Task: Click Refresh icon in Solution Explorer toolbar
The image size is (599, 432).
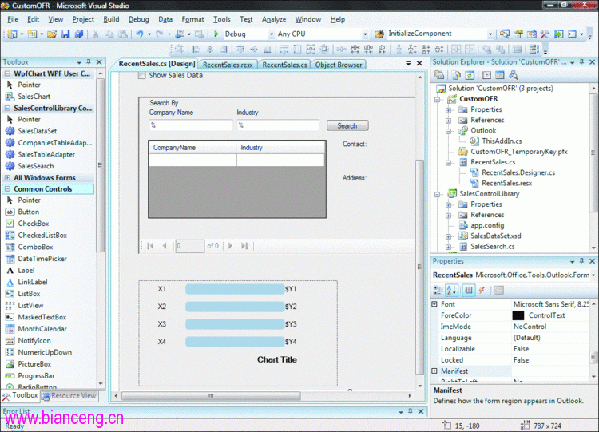Action: pyautogui.click(x=470, y=75)
